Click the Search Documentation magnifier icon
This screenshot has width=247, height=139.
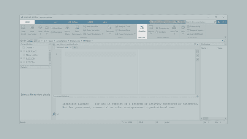pos(215,22)
